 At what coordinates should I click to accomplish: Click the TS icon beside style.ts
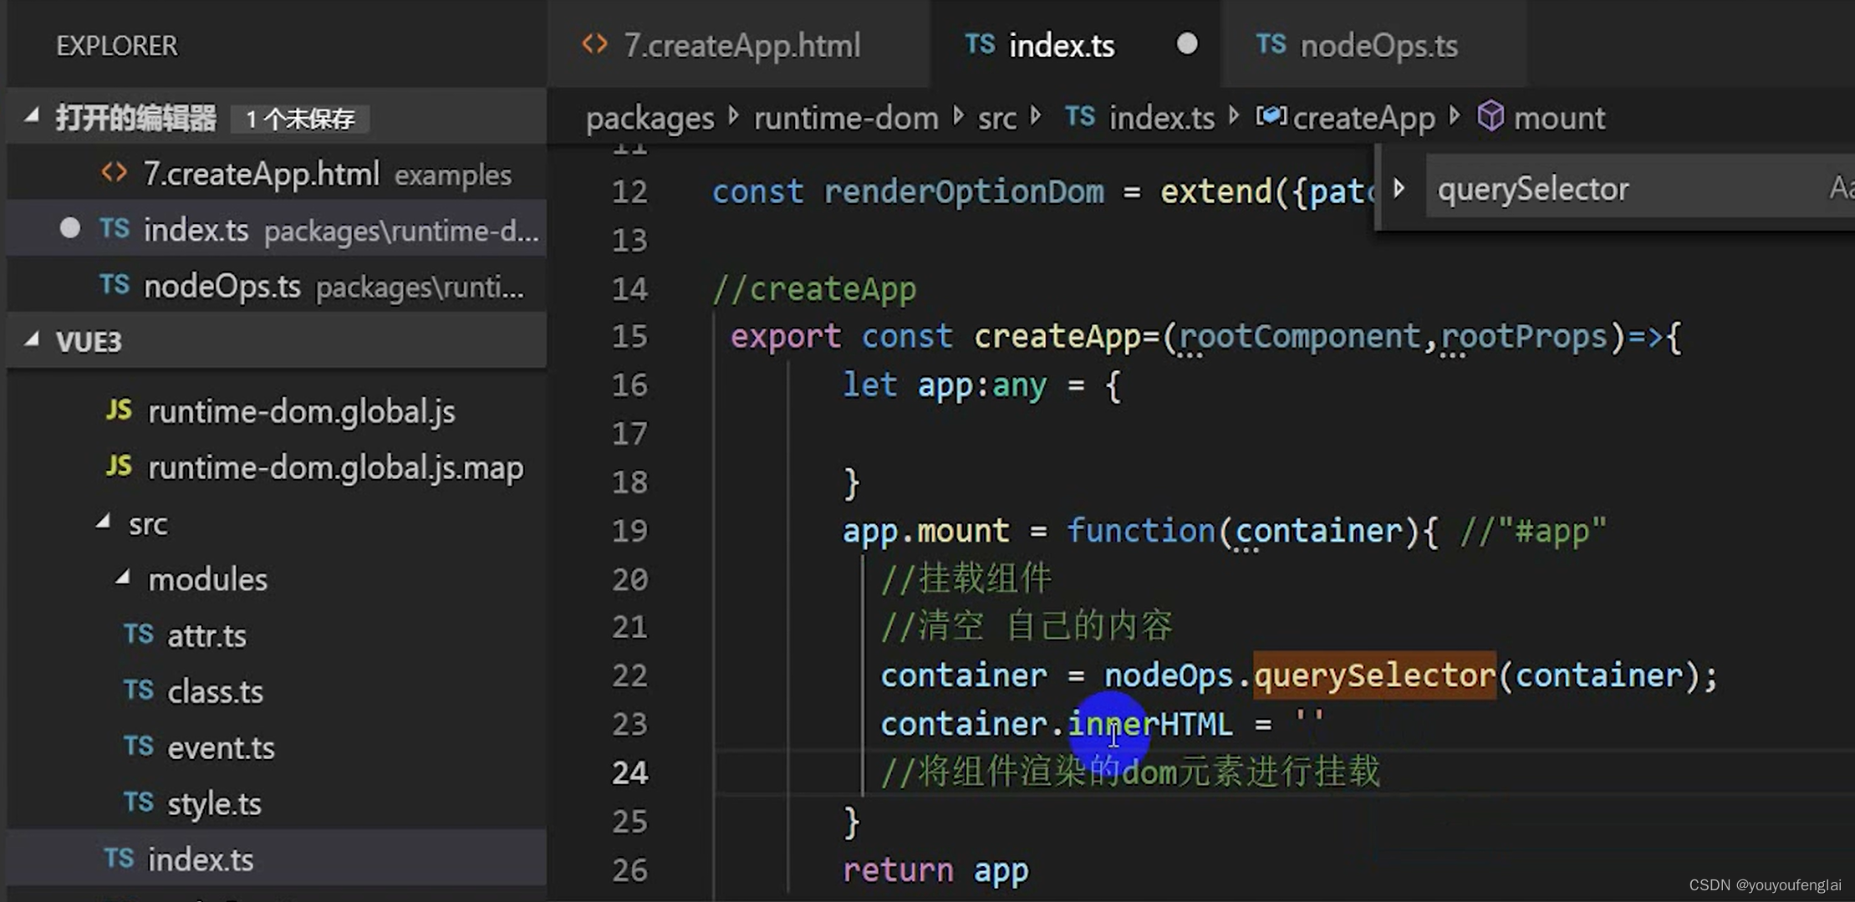(x=138, y=803)
